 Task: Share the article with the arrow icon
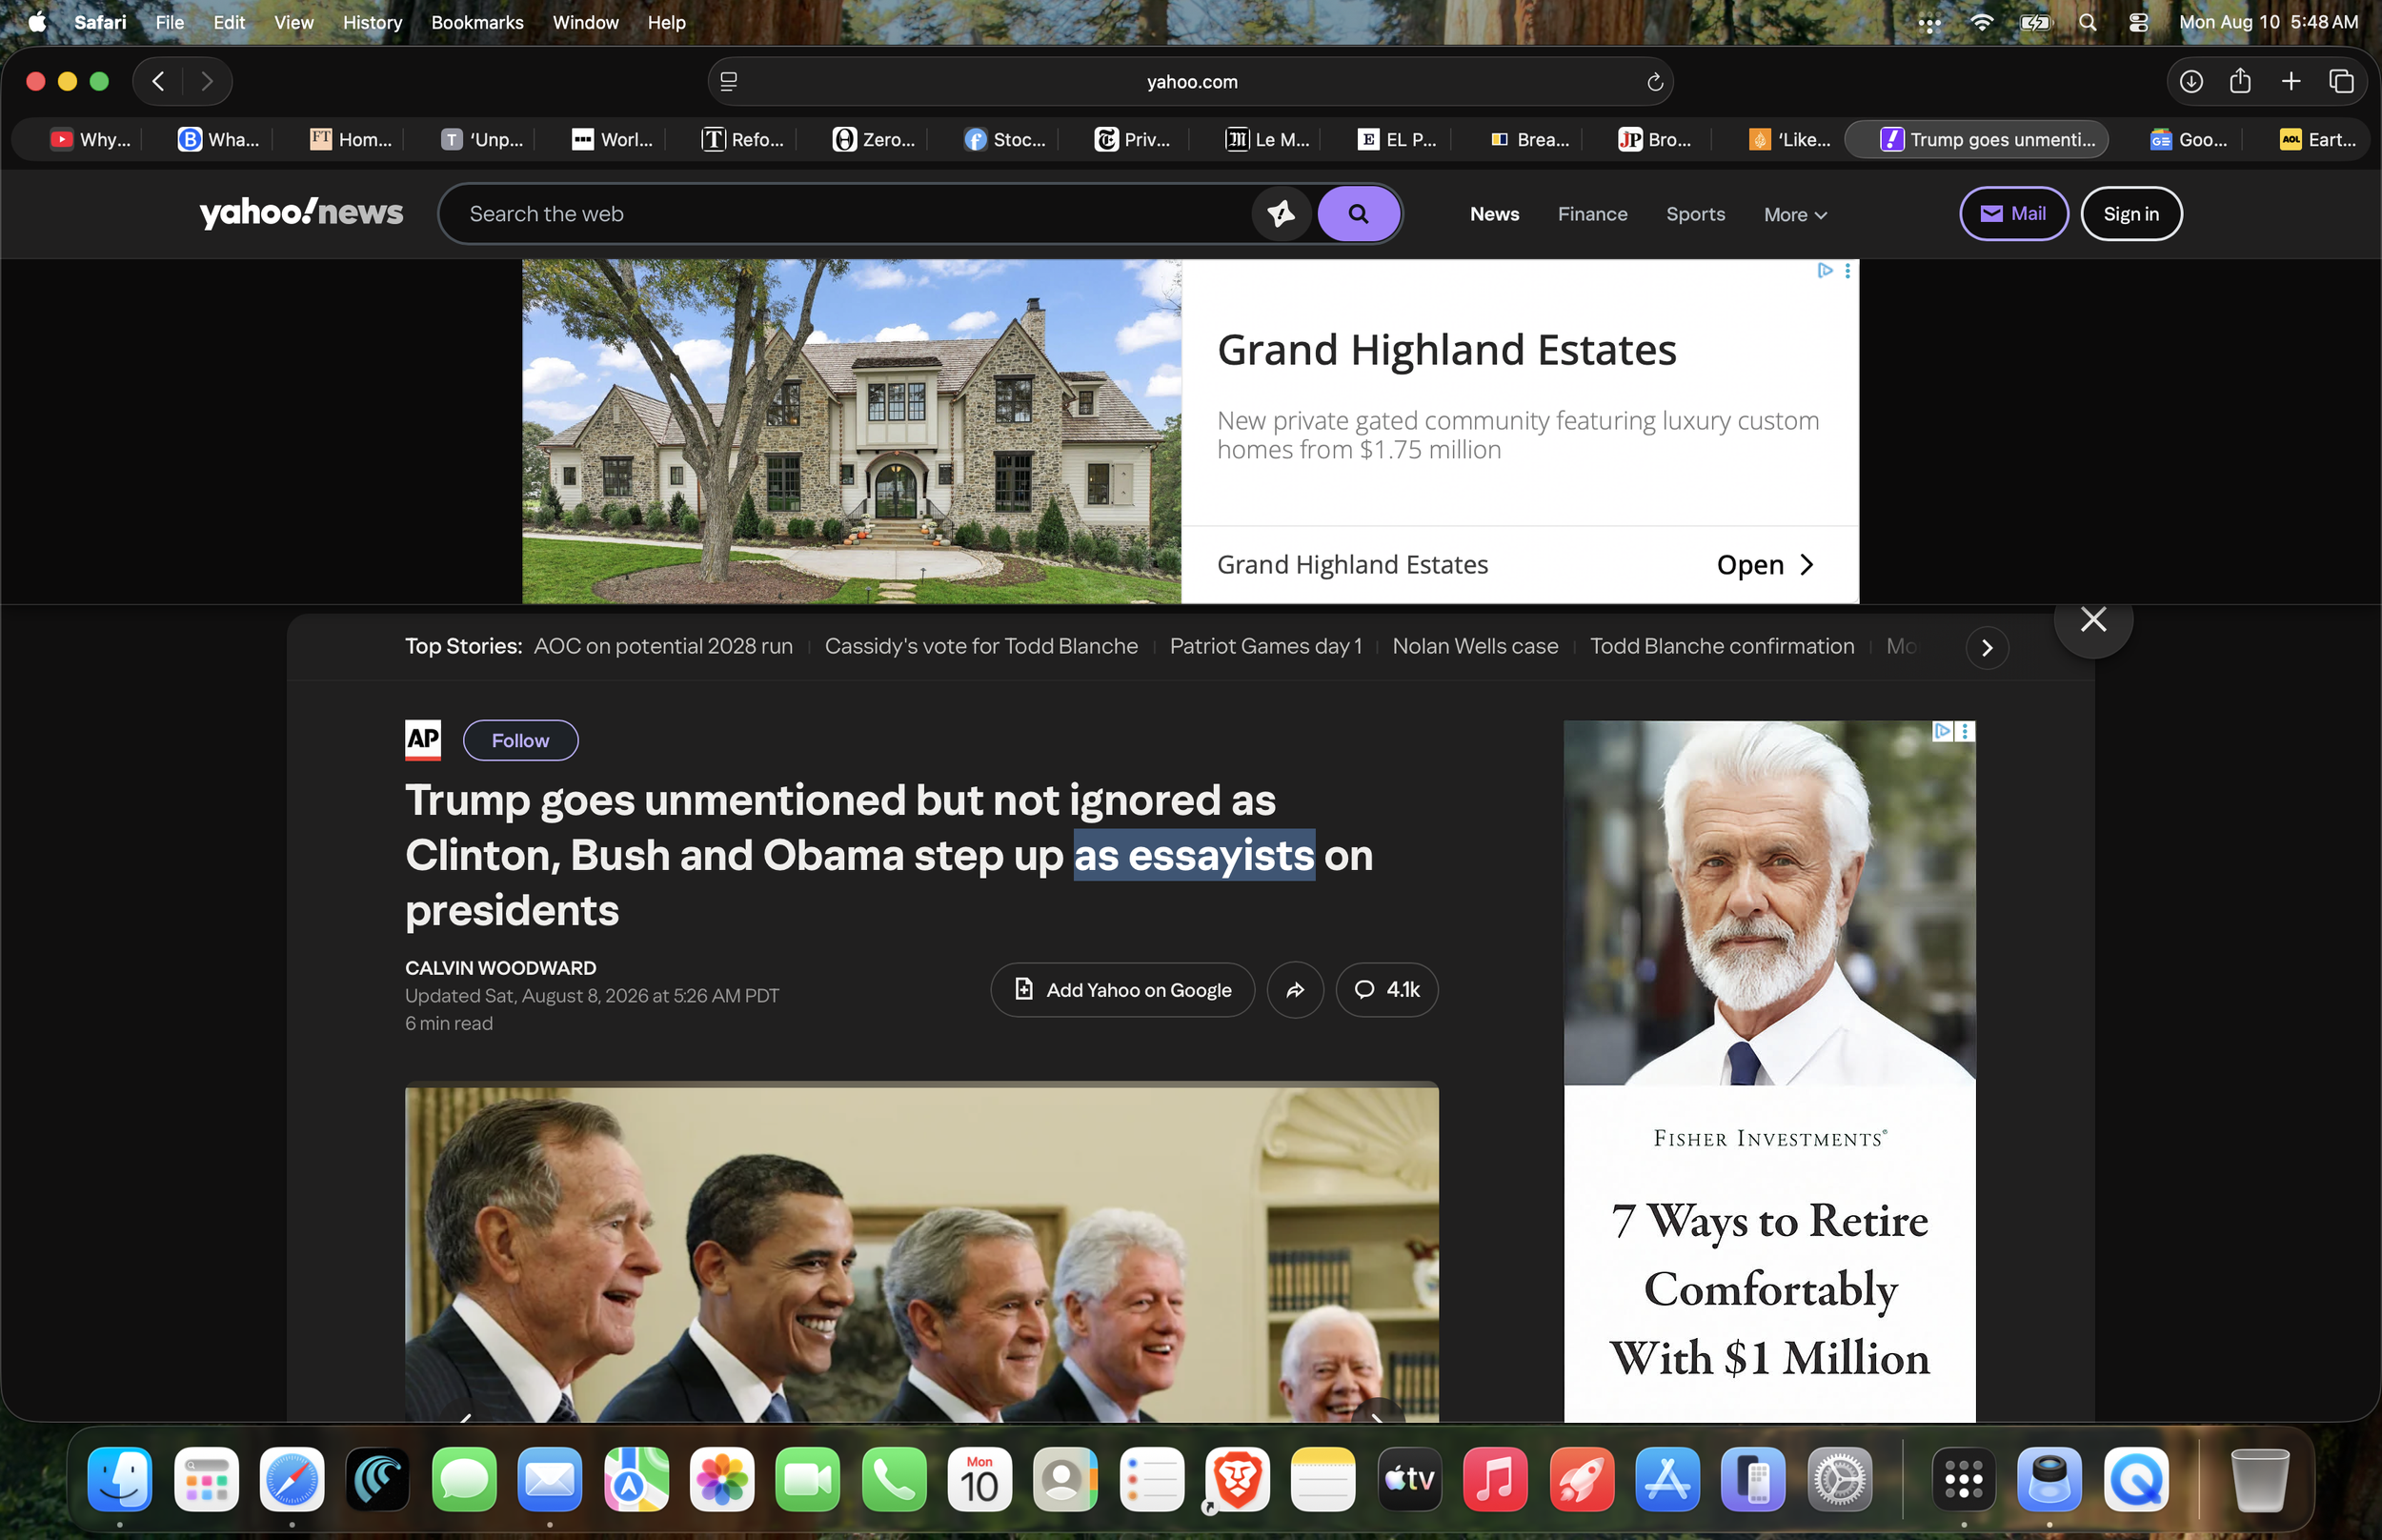coord(1295,990)
